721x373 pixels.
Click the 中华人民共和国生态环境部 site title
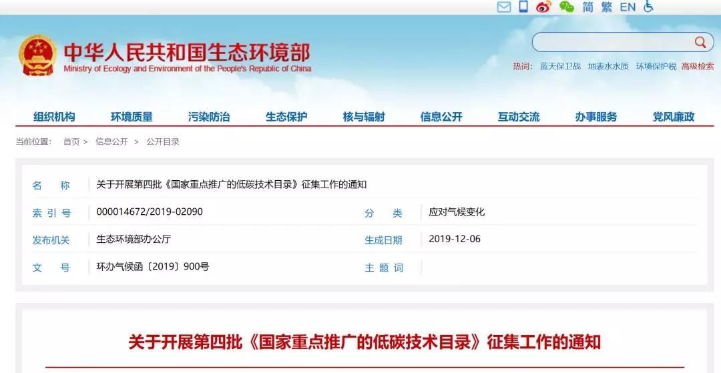coord(187,52)
